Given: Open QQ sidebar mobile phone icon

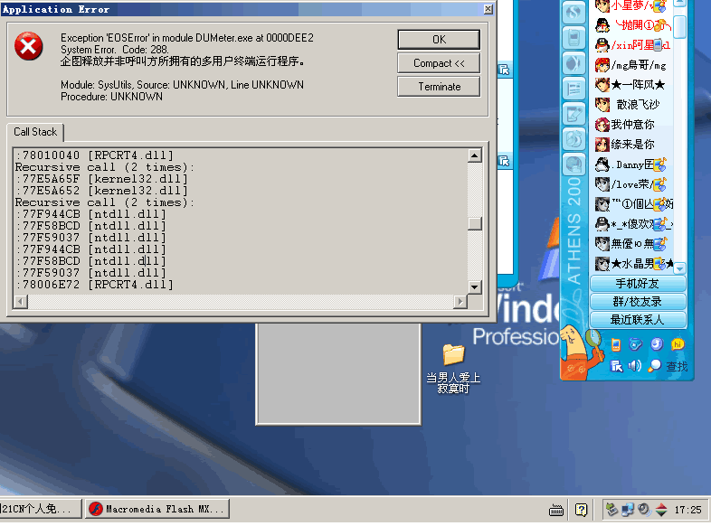Looking at the screenshot, I should click(574, 38).
